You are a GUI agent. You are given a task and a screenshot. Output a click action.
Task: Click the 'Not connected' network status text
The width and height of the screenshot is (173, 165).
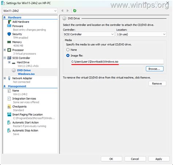[22, 82]
